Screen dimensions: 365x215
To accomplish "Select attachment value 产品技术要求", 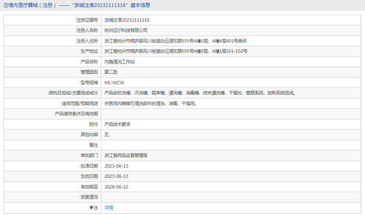I will pos(117,124).
